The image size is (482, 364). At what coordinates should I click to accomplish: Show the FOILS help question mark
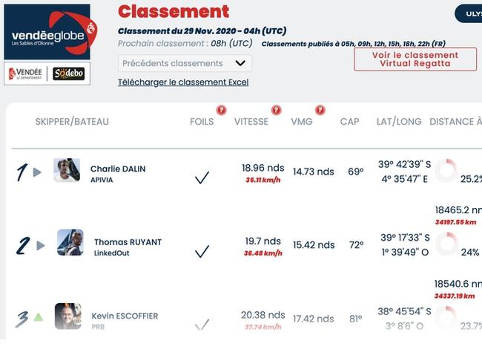click(221, 110)
